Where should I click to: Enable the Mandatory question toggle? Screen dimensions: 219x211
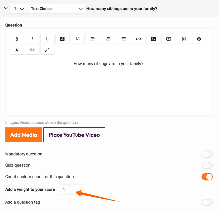[x=207, y=154]
